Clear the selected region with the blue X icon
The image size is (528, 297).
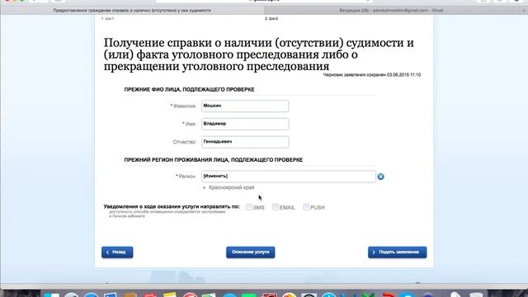point(380,177)
